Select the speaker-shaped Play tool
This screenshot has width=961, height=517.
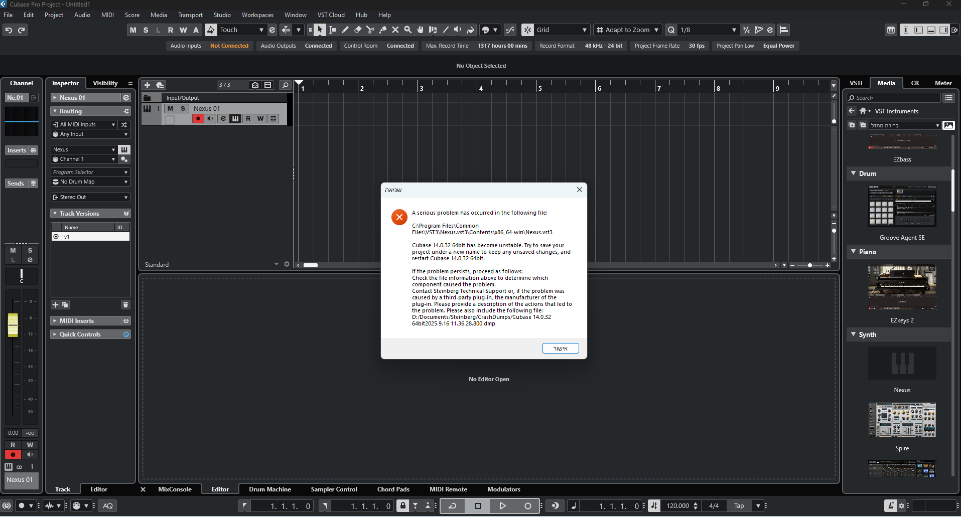(458, 30)
